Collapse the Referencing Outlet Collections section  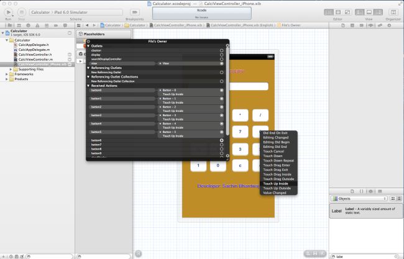[x=88, y=77]
